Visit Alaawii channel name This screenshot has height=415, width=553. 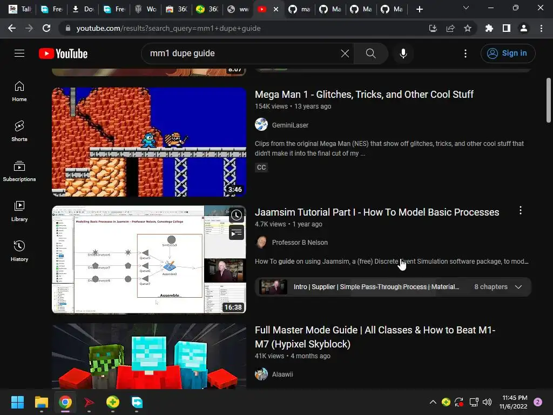point(282,374)
